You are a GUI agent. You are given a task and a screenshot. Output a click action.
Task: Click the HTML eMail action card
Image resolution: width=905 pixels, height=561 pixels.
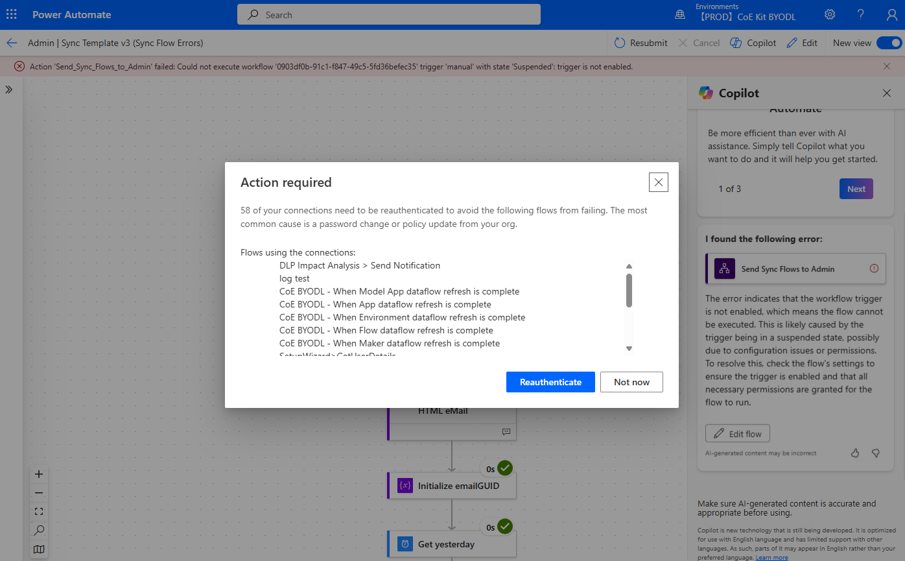(452, 423)
